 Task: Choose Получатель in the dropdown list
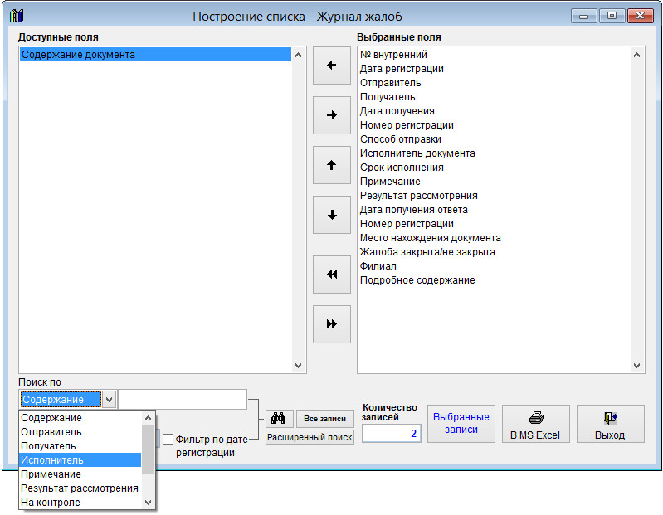click(80, 445)
